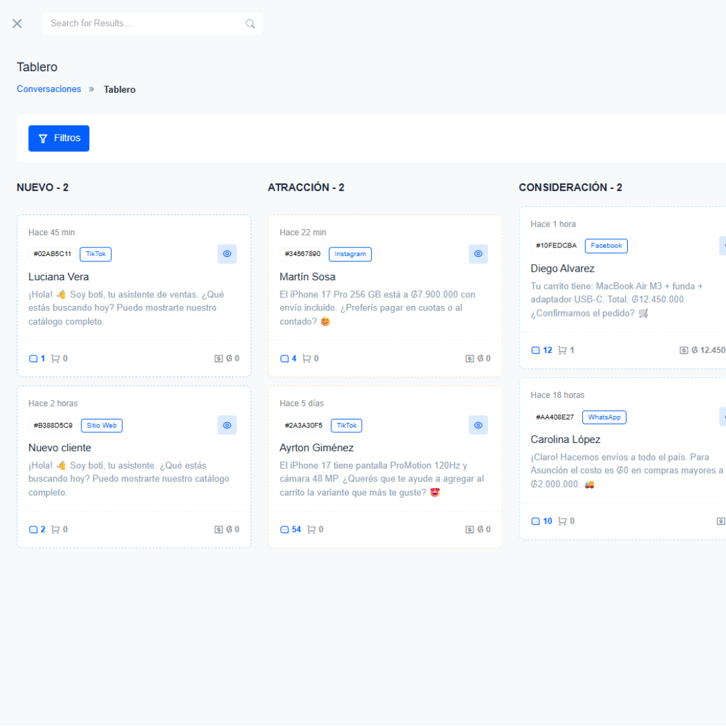
Task: Click eye icon on Luciana Vera card
Action: [x=227, y=253]
